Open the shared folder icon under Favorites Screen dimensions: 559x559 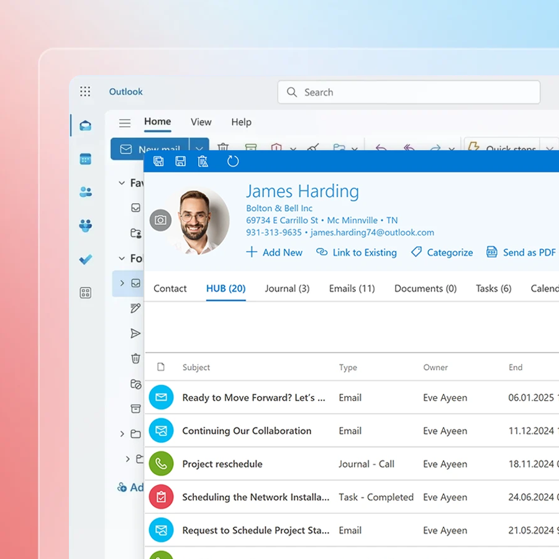pos(136,233)
